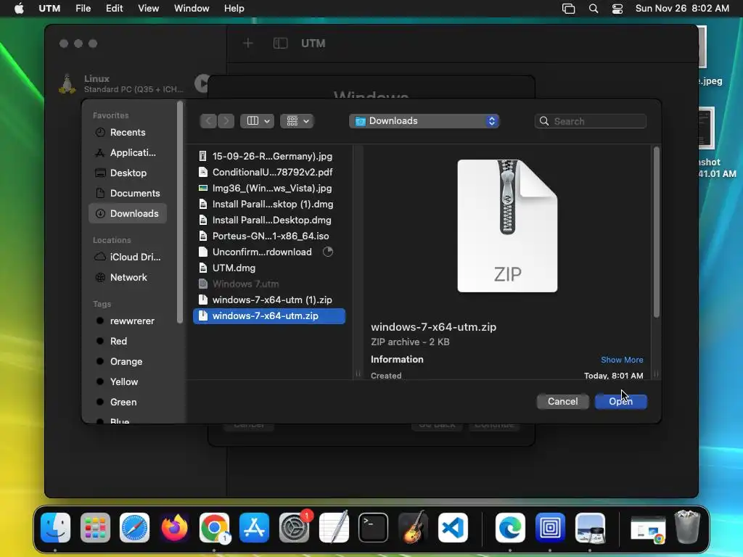The image size is (743, 557).
Task: Open the View menu
Action: click(148, 9)
